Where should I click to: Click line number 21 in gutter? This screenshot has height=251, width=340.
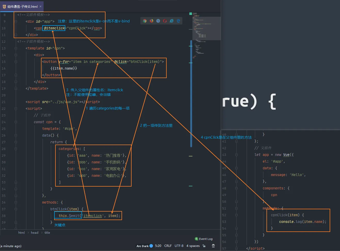(4, 102)
